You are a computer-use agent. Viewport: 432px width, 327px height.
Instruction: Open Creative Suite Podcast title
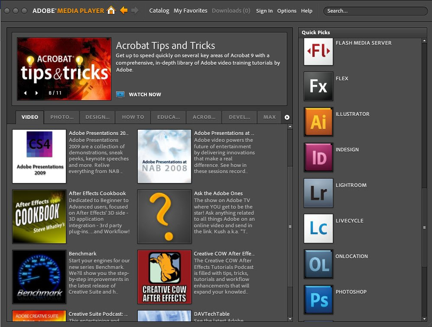(98, 314)
